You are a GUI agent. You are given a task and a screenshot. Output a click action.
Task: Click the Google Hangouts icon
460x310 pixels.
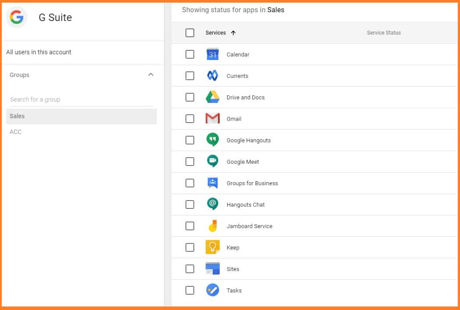[x=213, y=140]
